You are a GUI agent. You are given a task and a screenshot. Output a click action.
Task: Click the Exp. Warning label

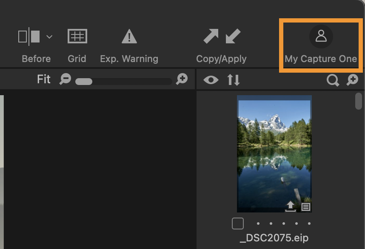(x=129, y=59)
